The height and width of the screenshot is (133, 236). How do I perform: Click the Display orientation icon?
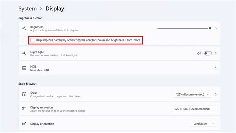tap(24, 123)
